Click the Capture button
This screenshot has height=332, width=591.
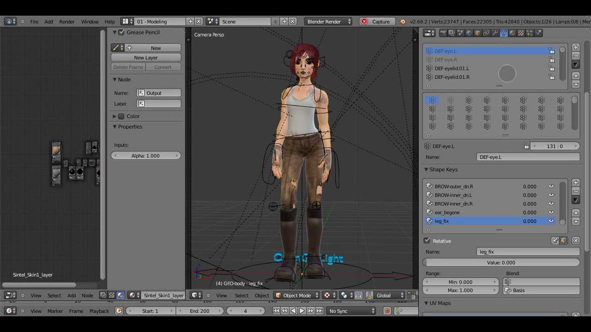(x=376, y=22)
